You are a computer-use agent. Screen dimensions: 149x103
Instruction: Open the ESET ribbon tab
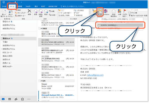43,6
